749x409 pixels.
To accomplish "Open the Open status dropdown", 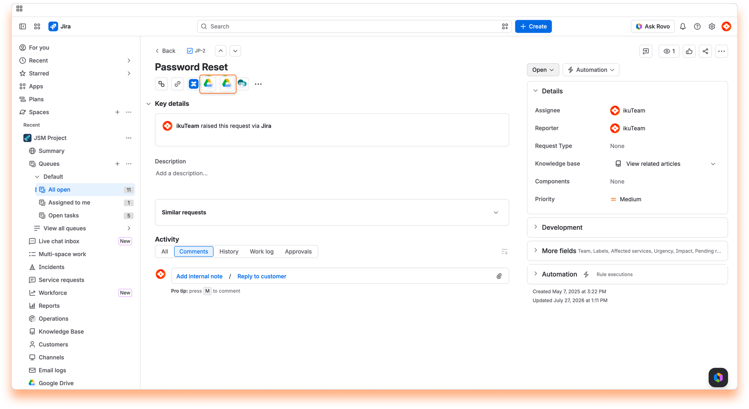I will [543, 70].
